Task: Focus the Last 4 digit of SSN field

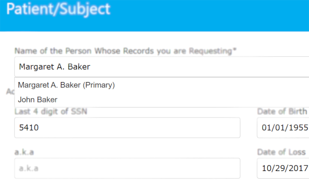Action: (x=127, y=128)
